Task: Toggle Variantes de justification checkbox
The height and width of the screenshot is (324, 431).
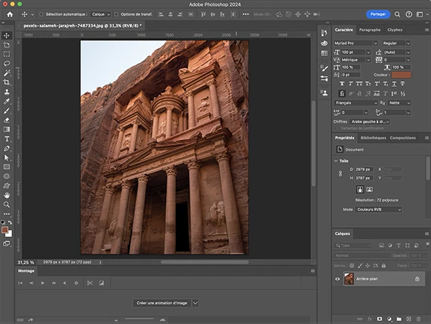Action: point(335,128)
